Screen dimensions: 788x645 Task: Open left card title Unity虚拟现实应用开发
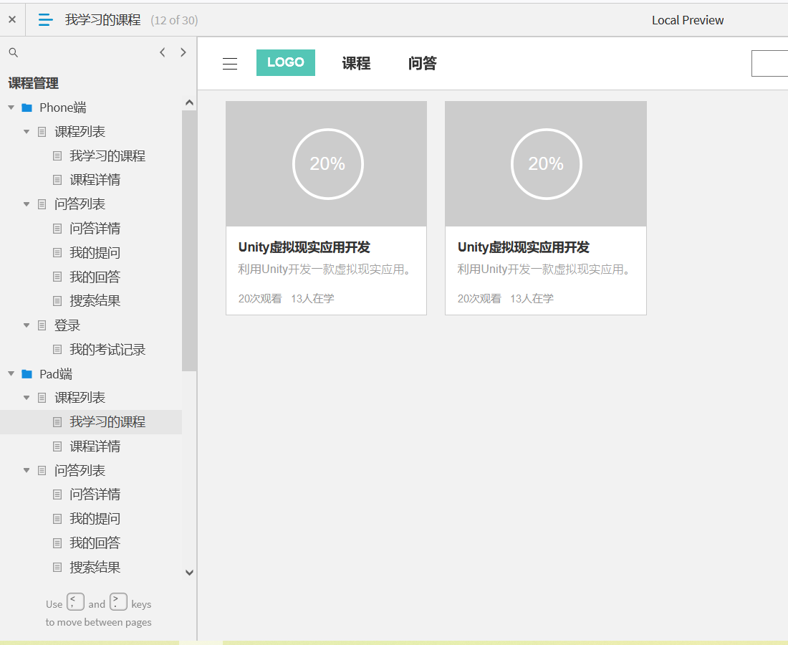[304, 247]
